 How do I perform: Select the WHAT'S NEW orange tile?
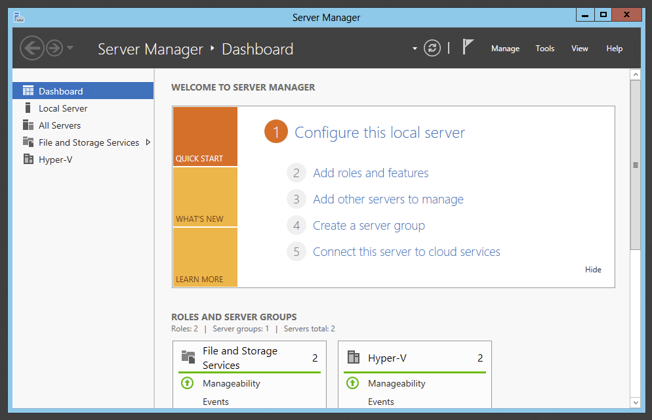click(x=205, y=197)
